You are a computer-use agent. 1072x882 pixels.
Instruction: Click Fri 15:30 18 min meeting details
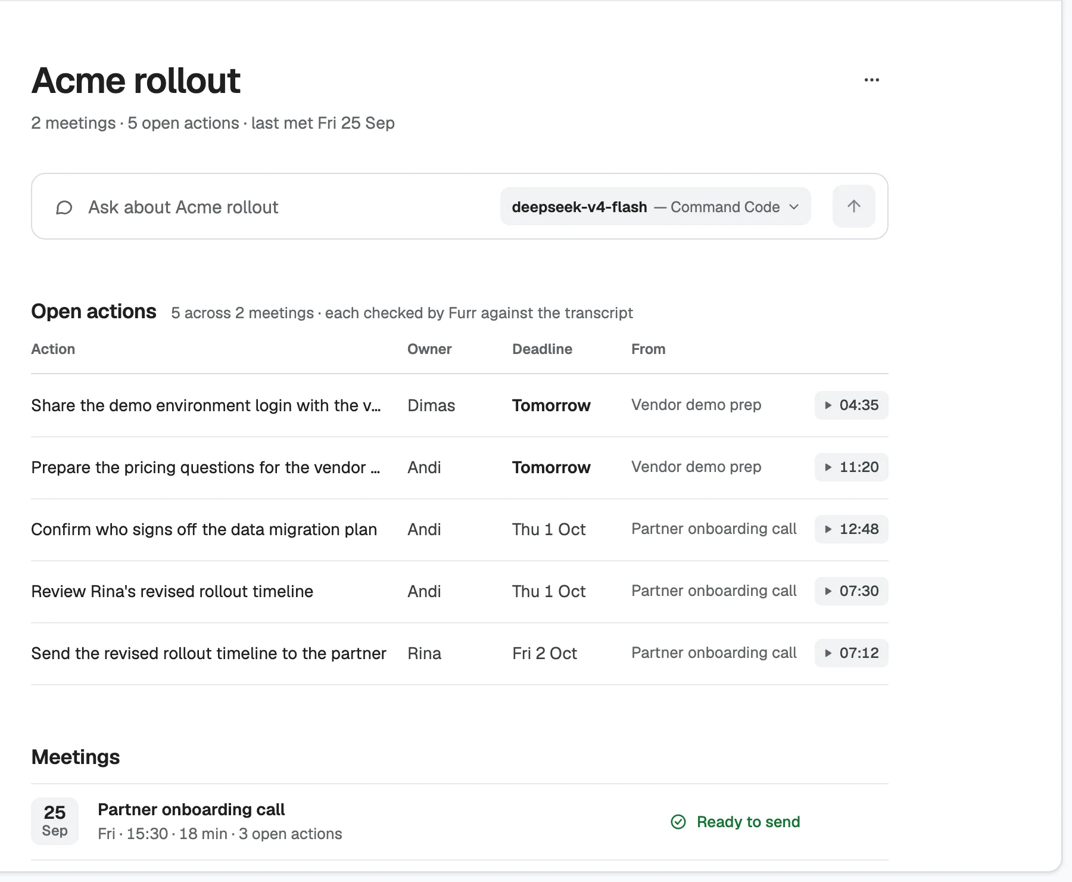tap(220, 834)
